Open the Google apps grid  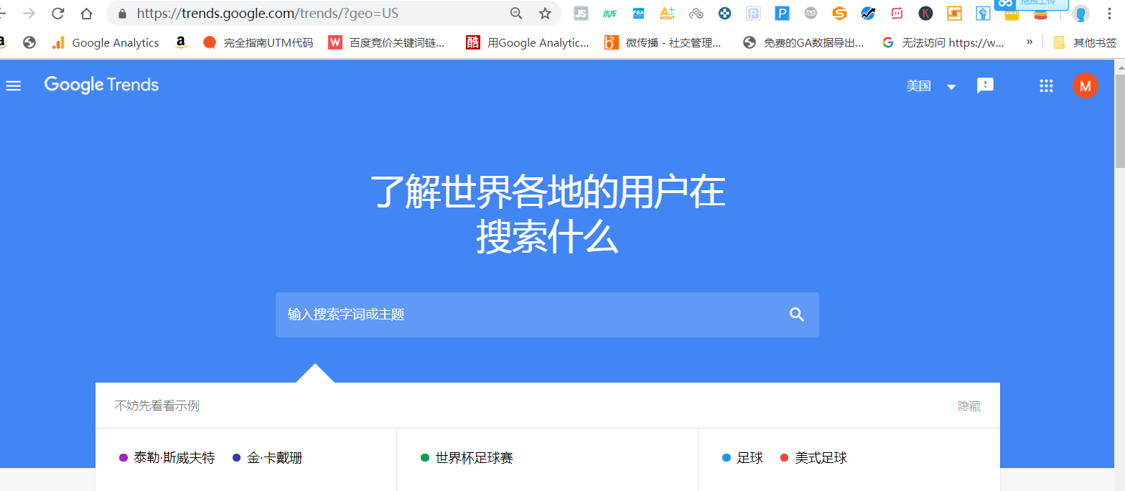(x=1046, y=86)
